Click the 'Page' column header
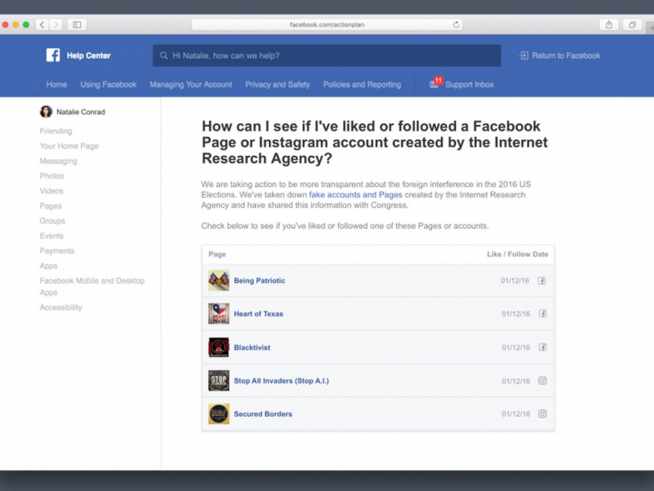 click(x=217, y=254)
